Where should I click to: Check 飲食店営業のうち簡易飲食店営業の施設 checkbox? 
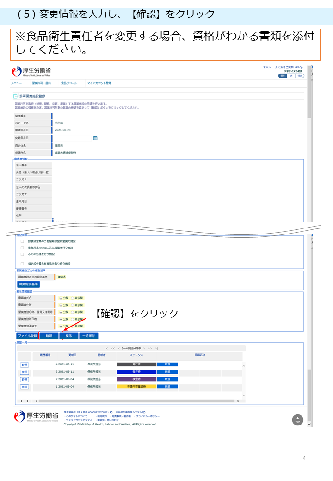[x=22, y=241]
